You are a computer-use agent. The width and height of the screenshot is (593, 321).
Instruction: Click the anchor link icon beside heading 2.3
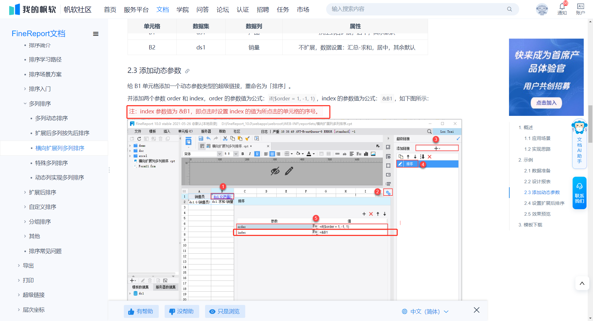pyautogui.click(x=187, y=71)
